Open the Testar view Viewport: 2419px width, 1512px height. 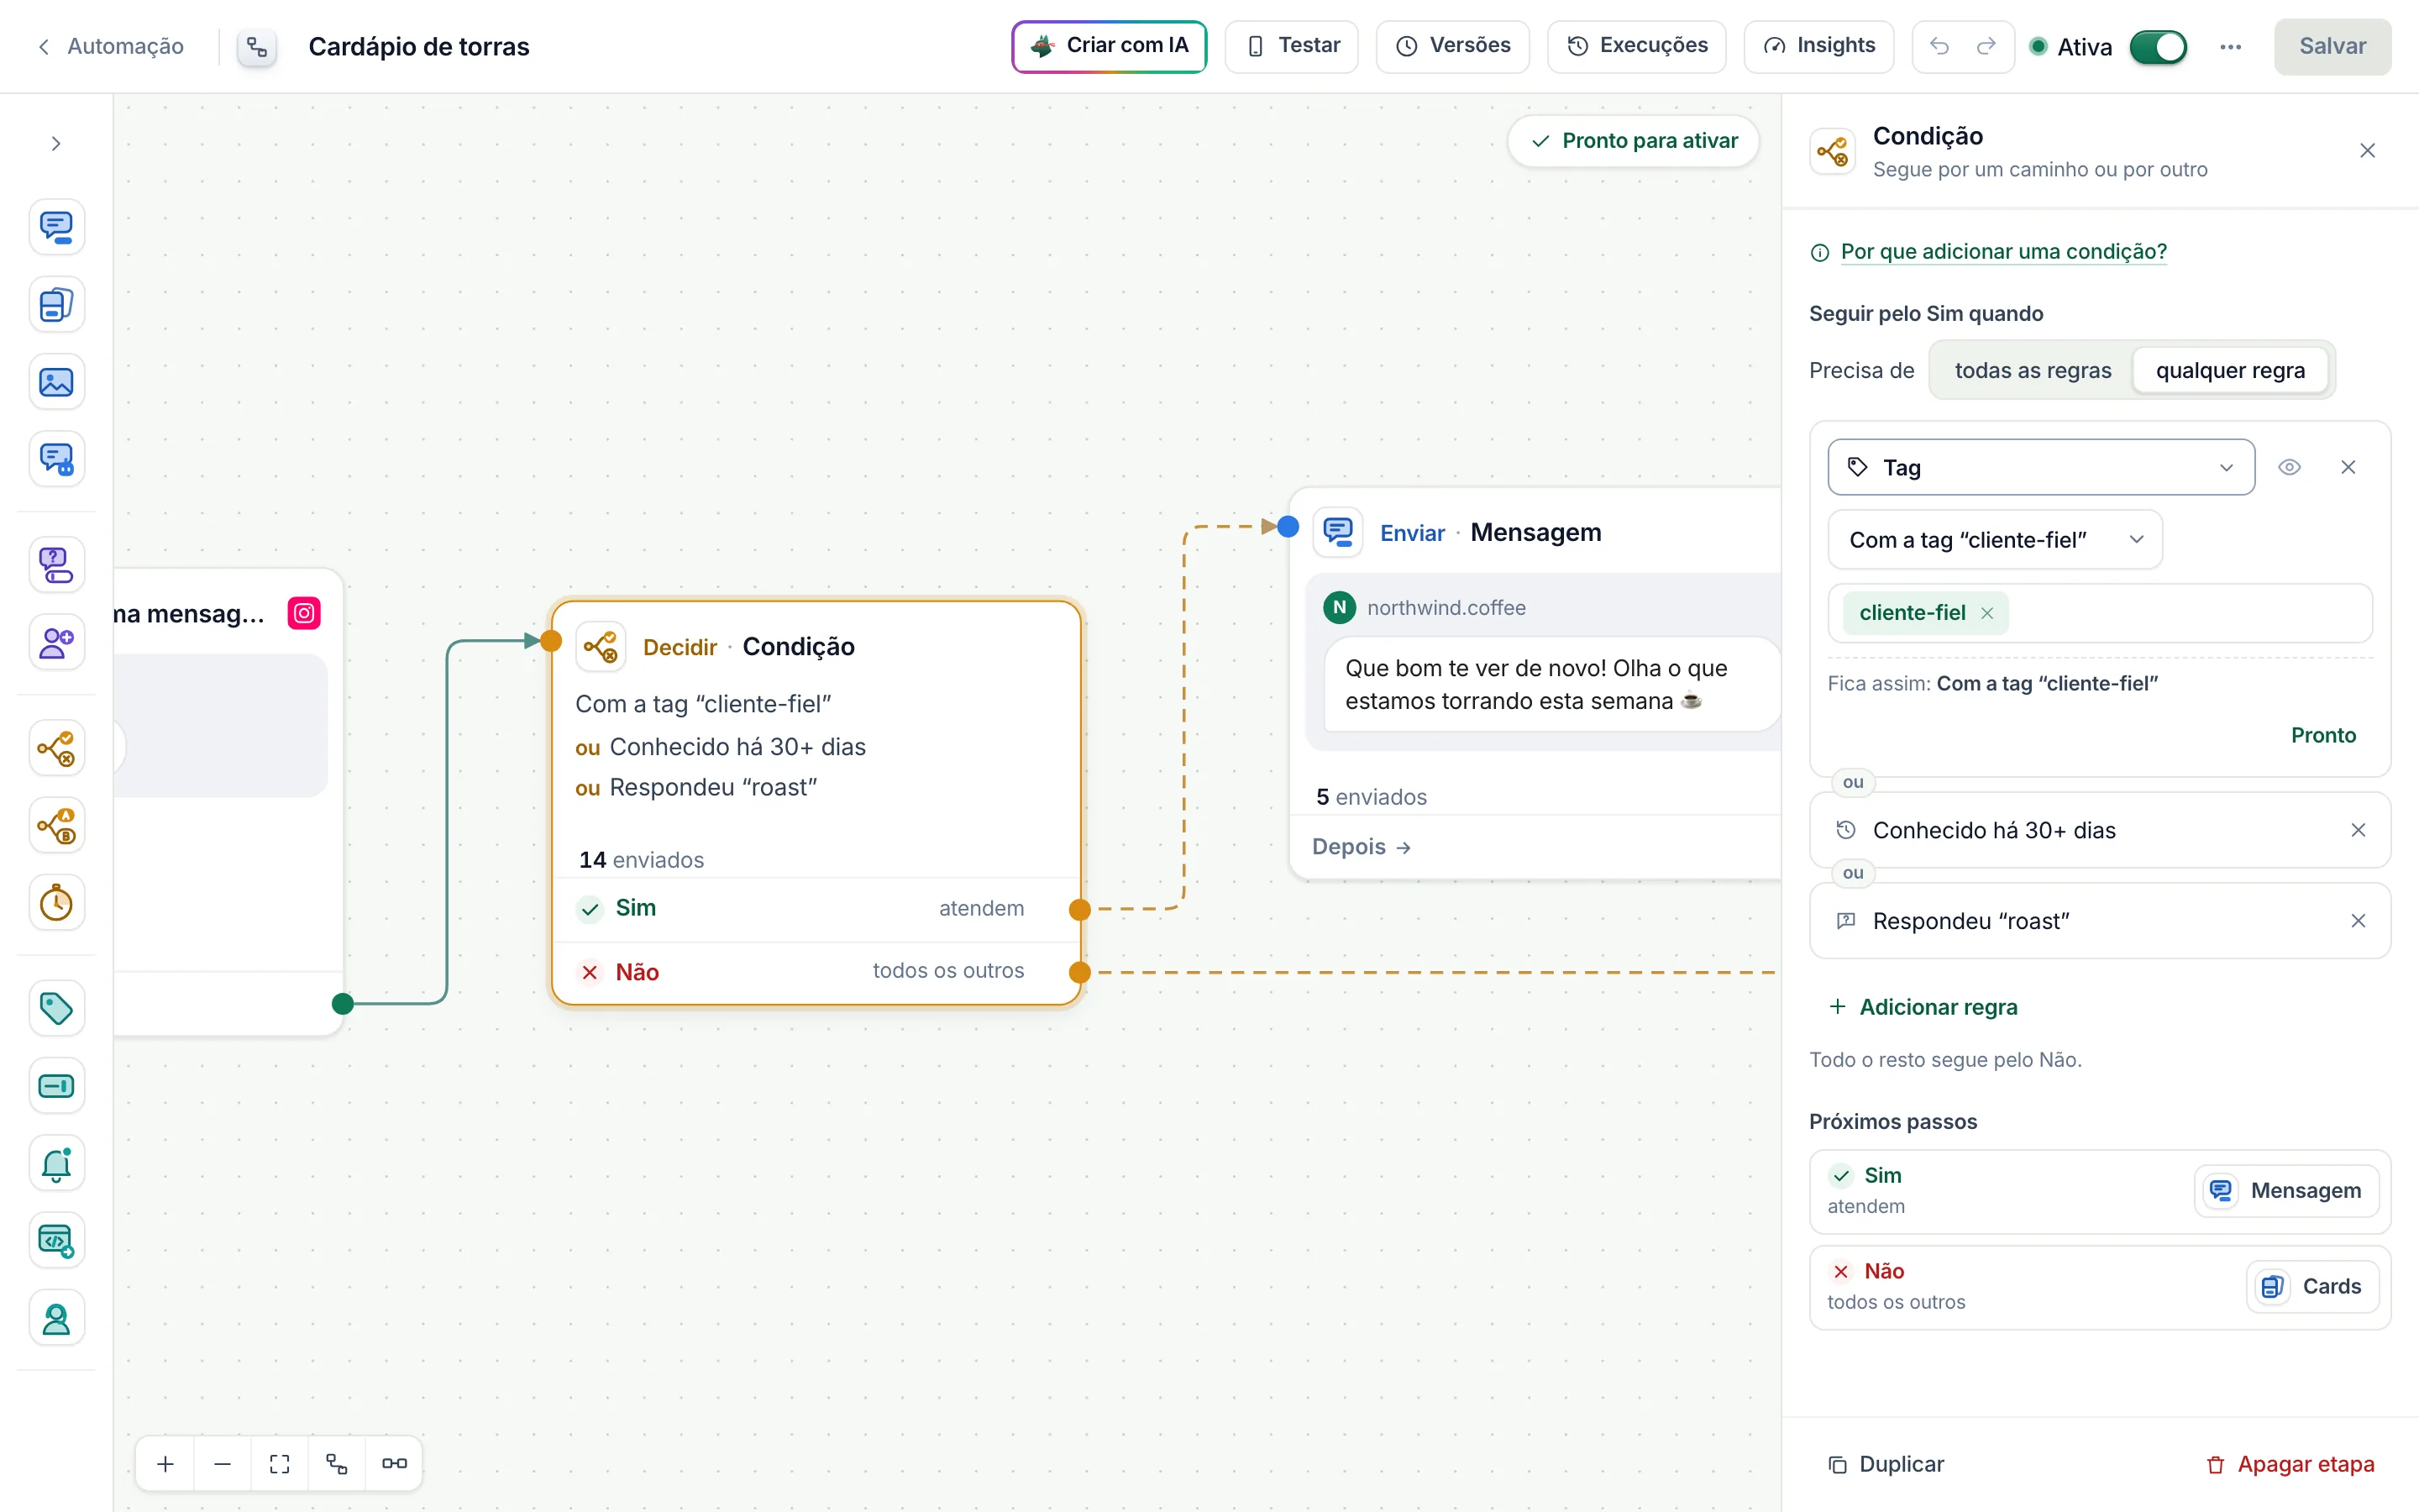[x=1292, y=46]
